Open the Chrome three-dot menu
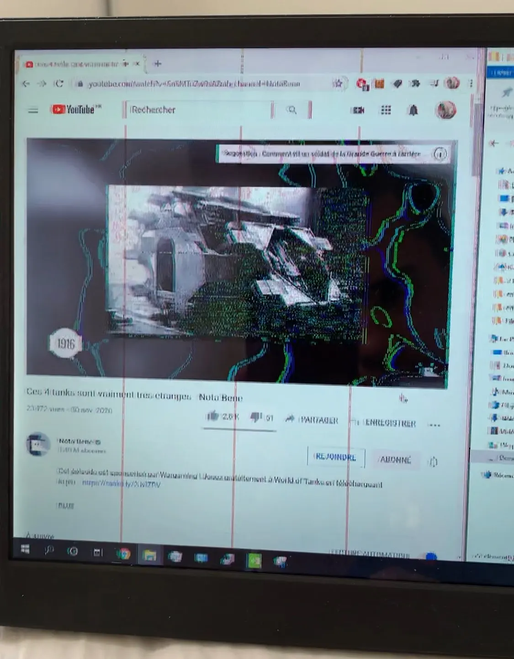The image size is (514, 659). click(471, 84)
